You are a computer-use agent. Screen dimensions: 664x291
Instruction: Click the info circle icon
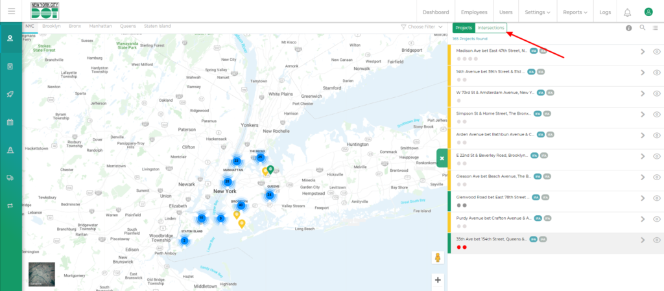click(628, 28)
